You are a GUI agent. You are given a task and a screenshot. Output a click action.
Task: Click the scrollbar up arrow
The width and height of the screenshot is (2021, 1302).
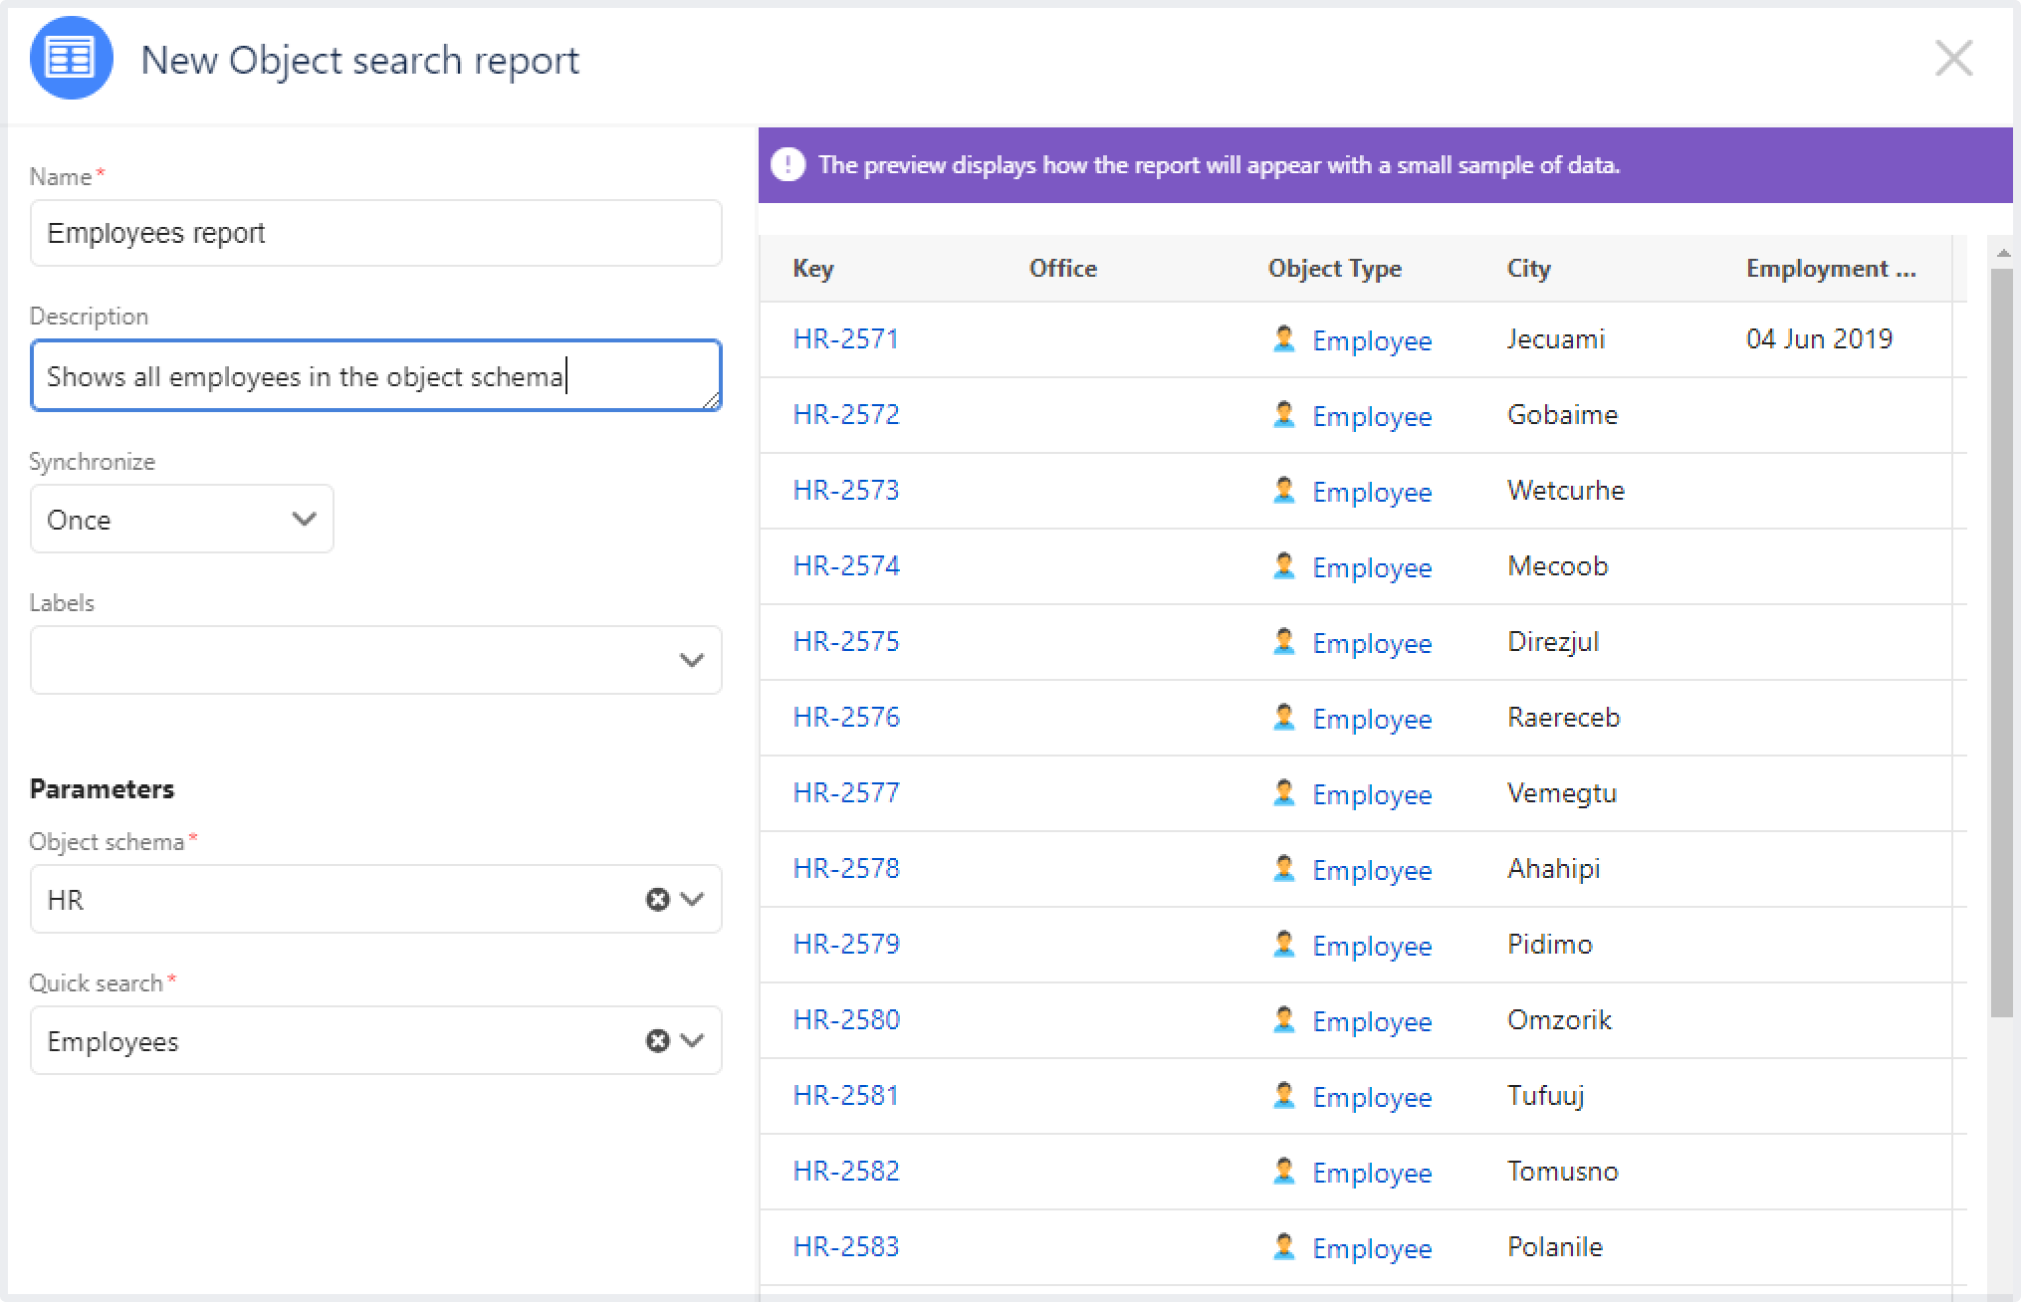2002,254
